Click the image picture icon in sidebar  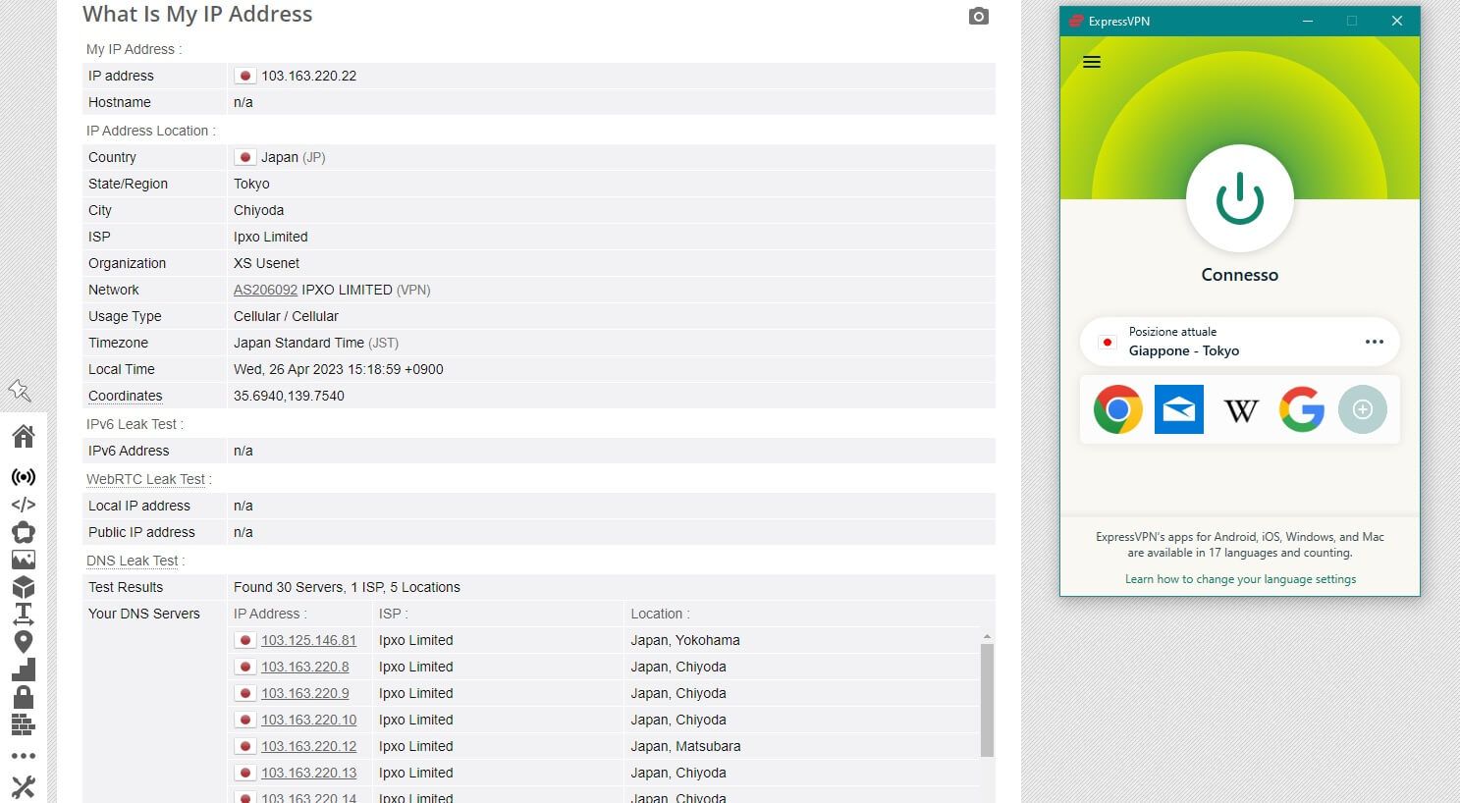point(24,560)
